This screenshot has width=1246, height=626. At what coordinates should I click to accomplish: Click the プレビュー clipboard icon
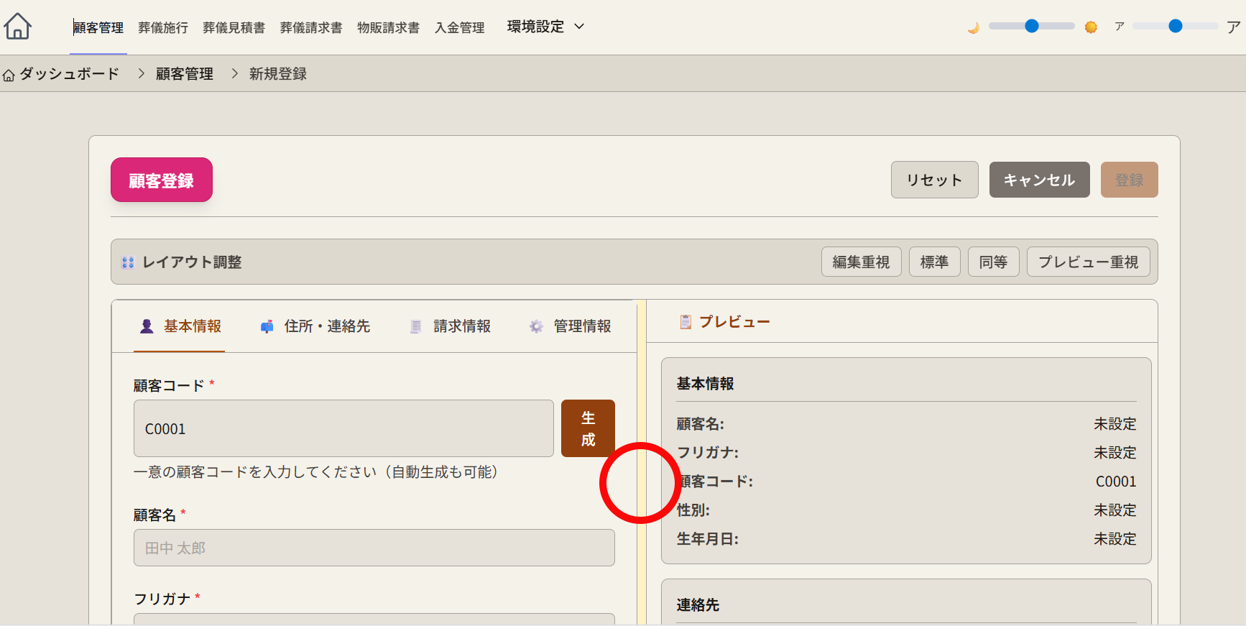tap(686, 322)
